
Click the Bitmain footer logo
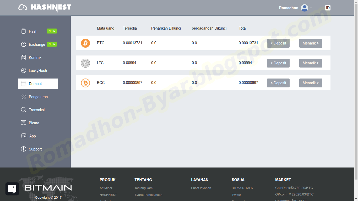48,188
